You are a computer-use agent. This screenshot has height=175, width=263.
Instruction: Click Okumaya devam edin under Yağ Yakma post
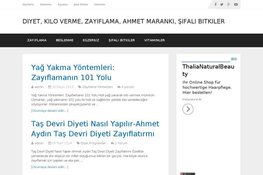coord(50,111)
